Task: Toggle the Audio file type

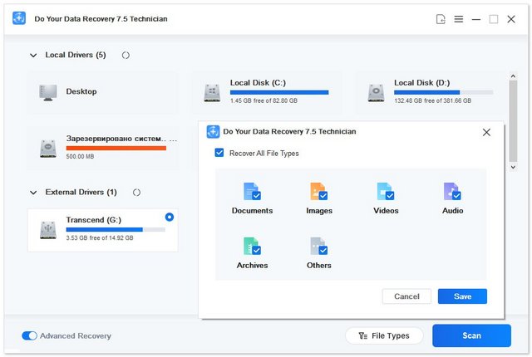Action: (x=452, y=192)
